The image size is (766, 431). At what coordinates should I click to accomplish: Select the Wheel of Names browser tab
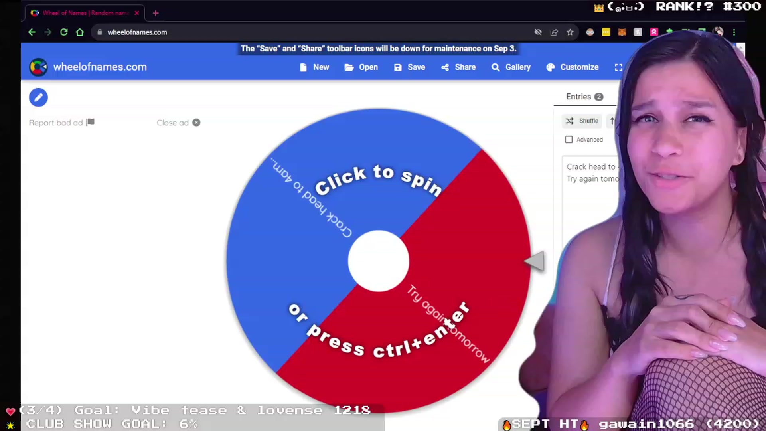85,13
